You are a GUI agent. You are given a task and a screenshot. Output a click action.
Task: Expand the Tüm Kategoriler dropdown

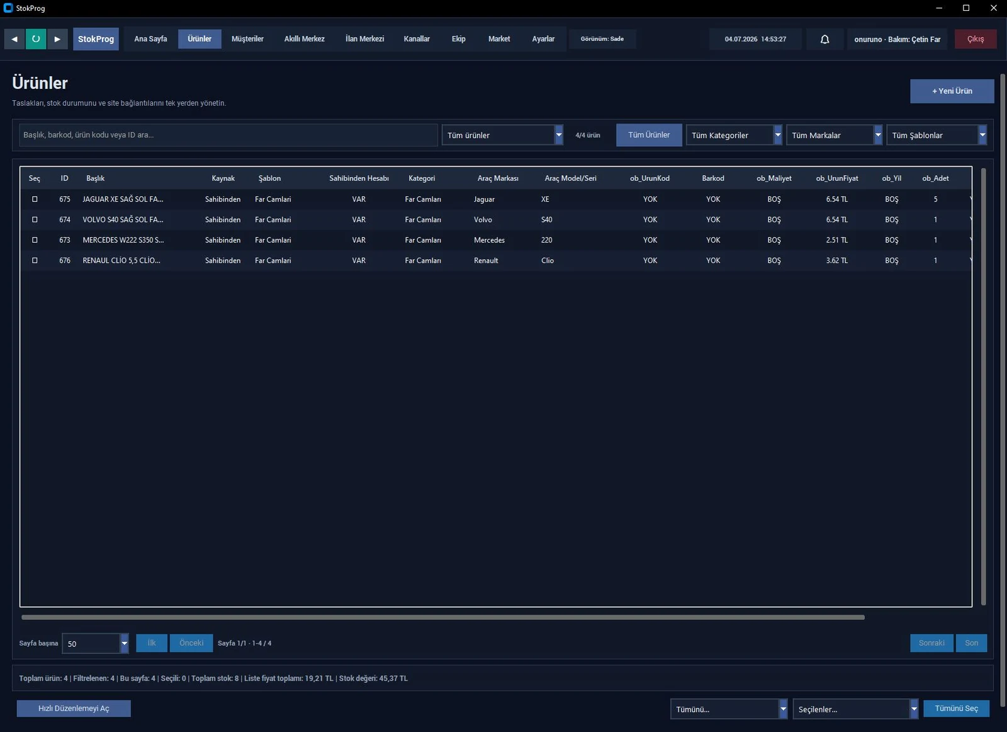coord(734,135)
